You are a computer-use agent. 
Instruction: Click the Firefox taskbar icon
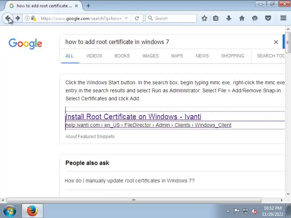tap(32, 211)
